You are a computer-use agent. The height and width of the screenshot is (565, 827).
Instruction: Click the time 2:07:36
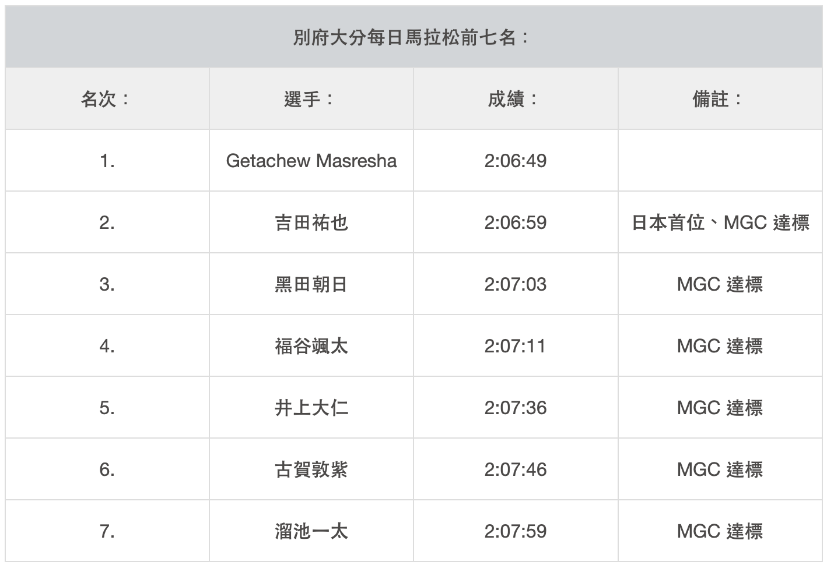[515, 408]
